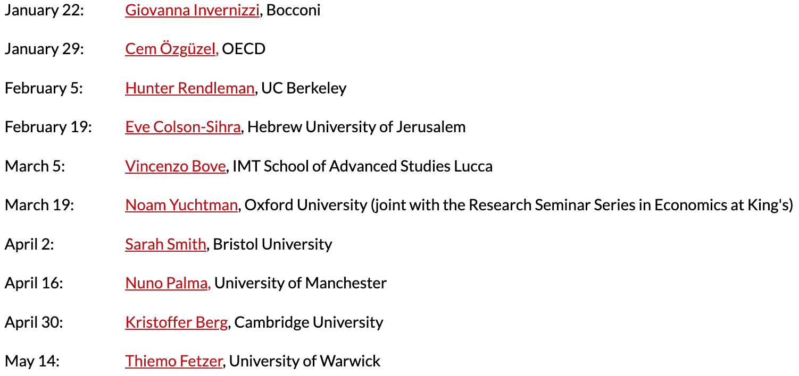Open the Noam Yuchtman link

point(181,205)
